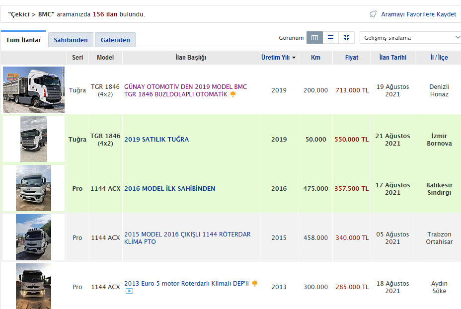Image resolution: width=461 pixels, height=309 pixels.
Task: Sort listings by Km column header
Action: (x=315, y=58)
